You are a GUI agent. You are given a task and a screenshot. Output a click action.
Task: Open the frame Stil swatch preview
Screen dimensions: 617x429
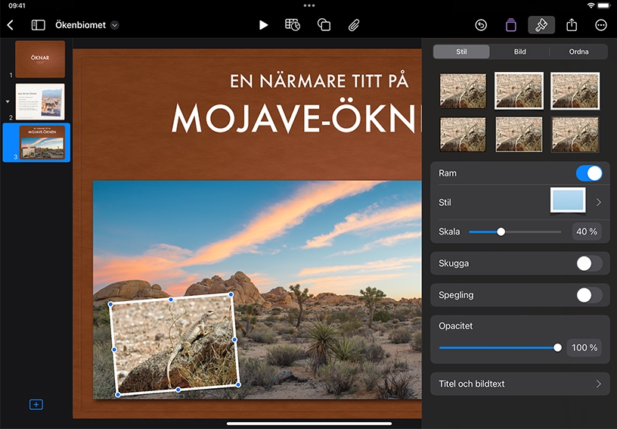click(x=568, y=201)
